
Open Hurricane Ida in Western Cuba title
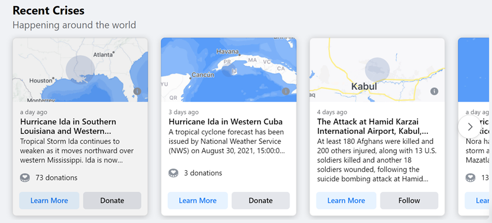pos(225,121)
